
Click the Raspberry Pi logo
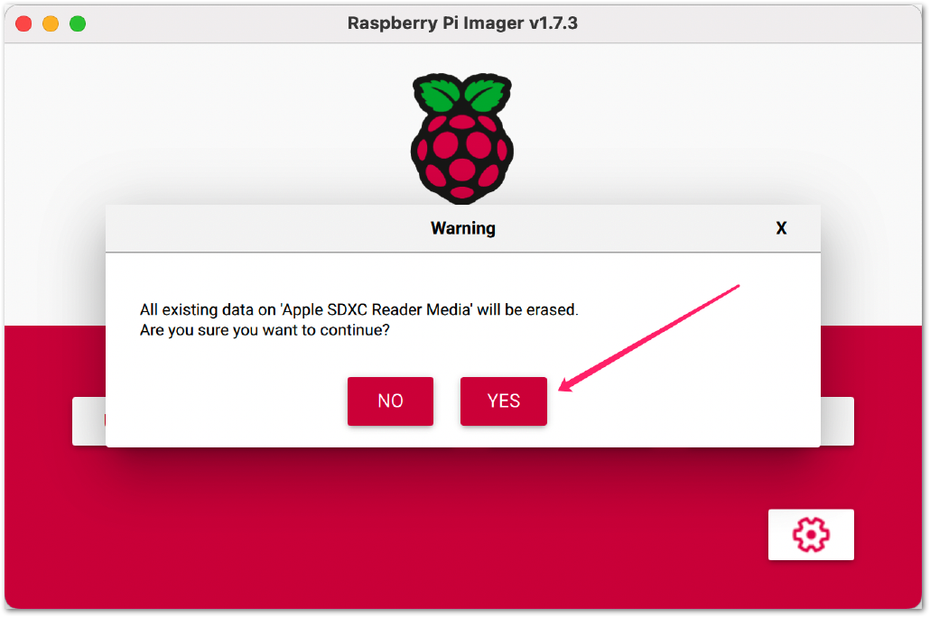(462, 137)
